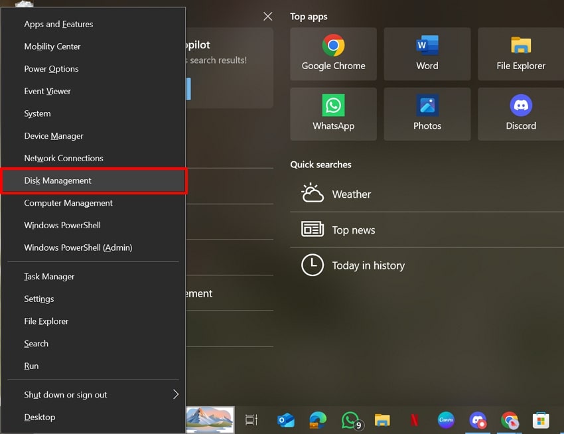Launch Task Manager from the menu
This screenshot has width=564, height=434.
48,276
